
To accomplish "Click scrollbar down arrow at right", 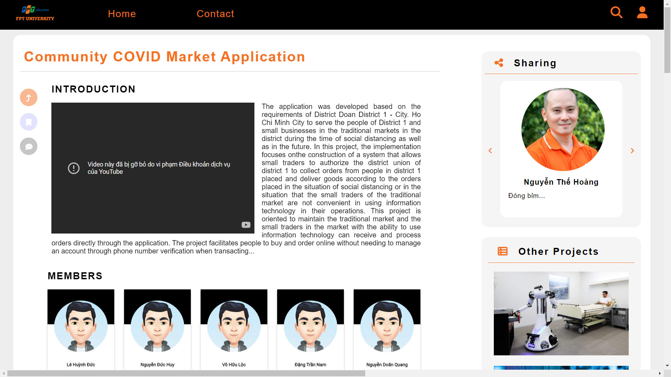I will tap(667, 365).
